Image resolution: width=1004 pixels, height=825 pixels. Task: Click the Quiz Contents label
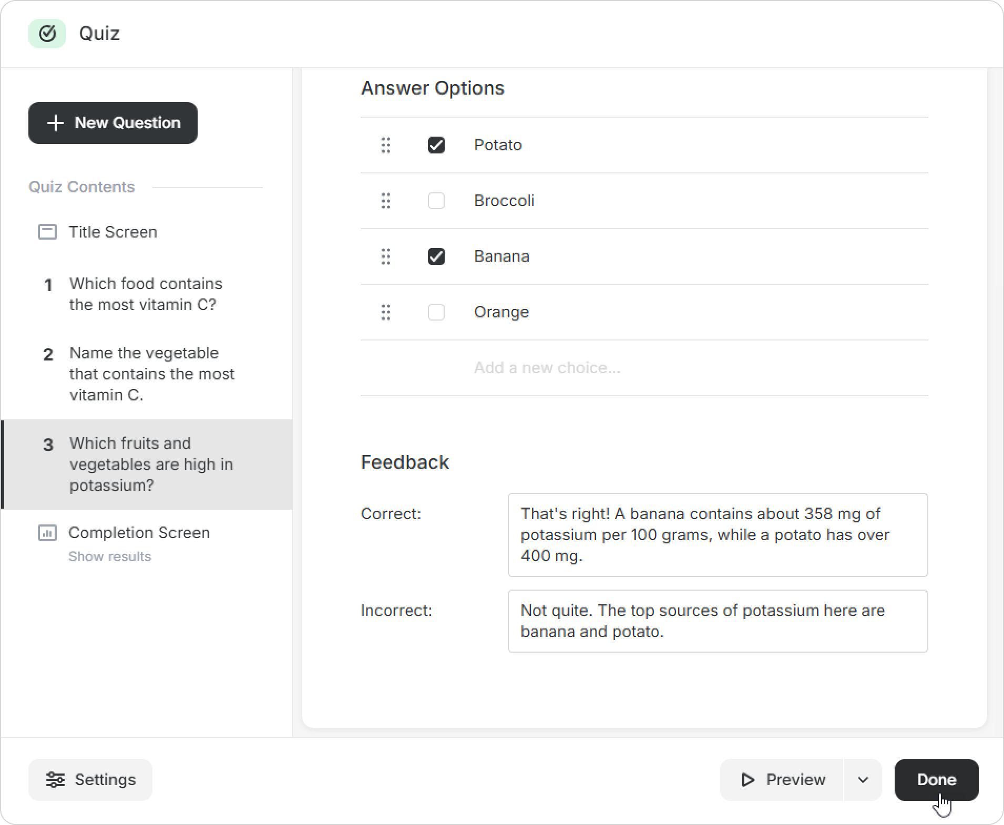click(x=81, y=187)
